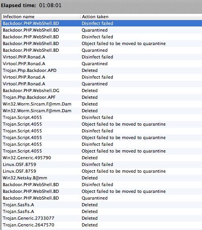Select the first Trojan.Script.4055 Disinfect failed row
The width and height of the screenshot is (202, 230).
tap(102, 117)
